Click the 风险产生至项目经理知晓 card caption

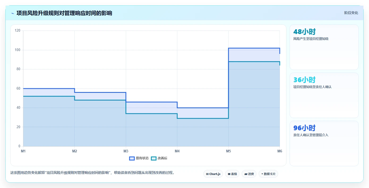(x=311, y=39)
